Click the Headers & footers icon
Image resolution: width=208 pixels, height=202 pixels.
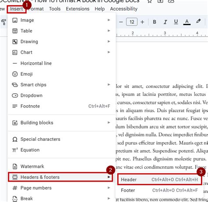15,177
